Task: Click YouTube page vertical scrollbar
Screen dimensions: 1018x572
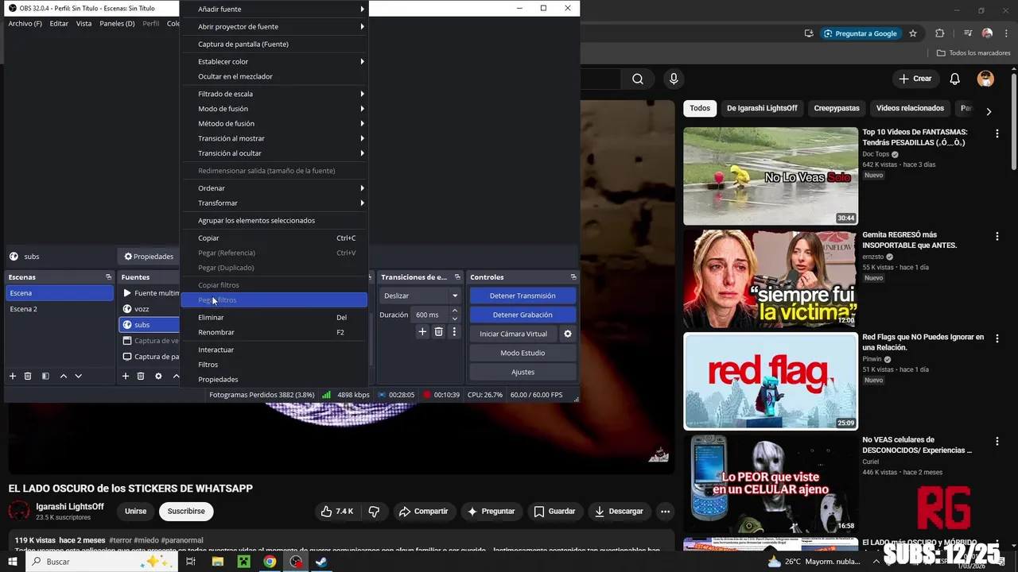Action: [1012, 119]
